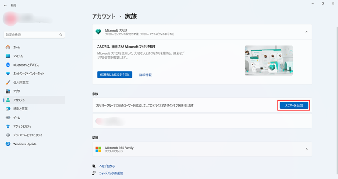Click the メンバーを追加 button

(294, 105)
